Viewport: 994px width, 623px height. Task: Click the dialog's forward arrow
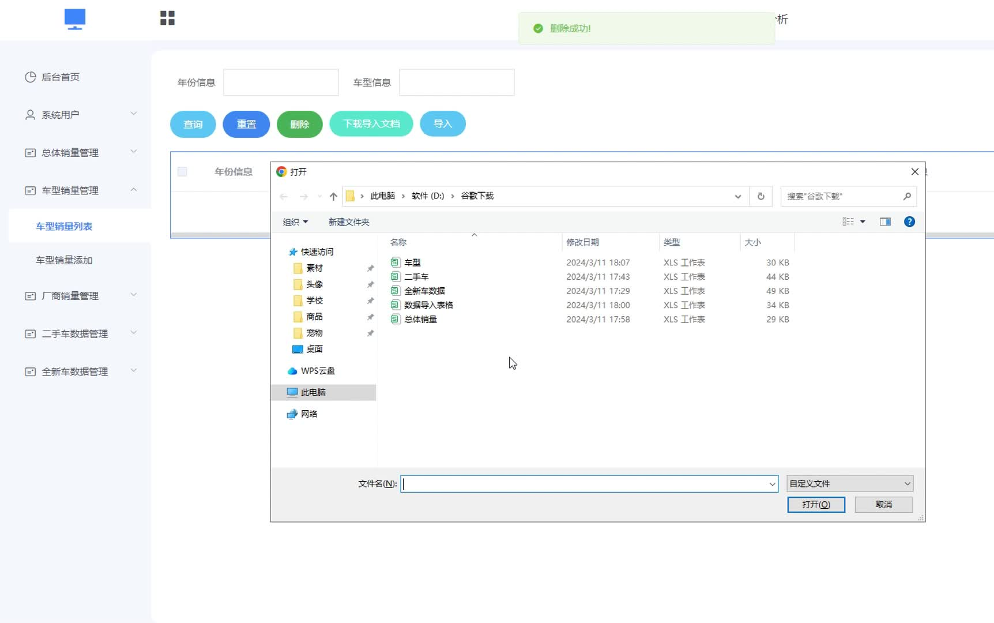(303, 196)
